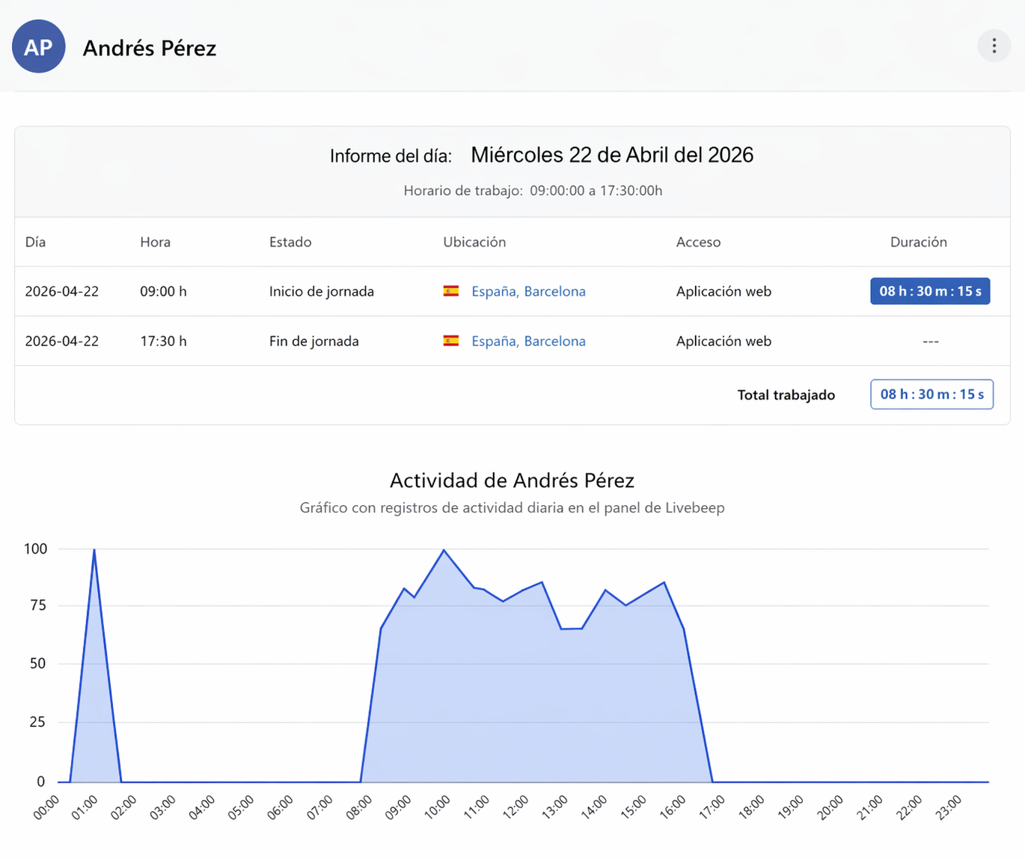Click the Spain flag in Fin de jornada row
The image size is (1025, 859).
click(x=451, y=340)
